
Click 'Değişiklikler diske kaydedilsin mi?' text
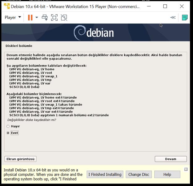click(x=32, y=120)
